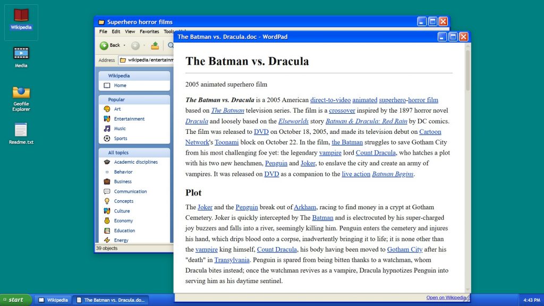This screenshot has width=544, height=306.
Task: Click the 39 objects status bar text
Action: tap(107, 249)
